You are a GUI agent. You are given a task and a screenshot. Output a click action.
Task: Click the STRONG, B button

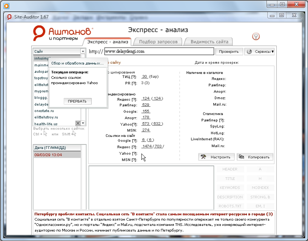point(260,197)
